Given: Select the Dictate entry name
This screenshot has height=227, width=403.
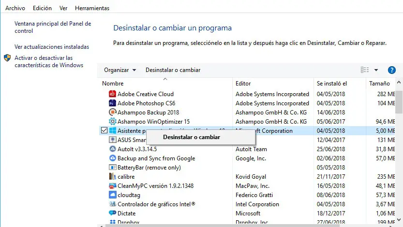Looking at the screenshot, I should pos(126,213).
